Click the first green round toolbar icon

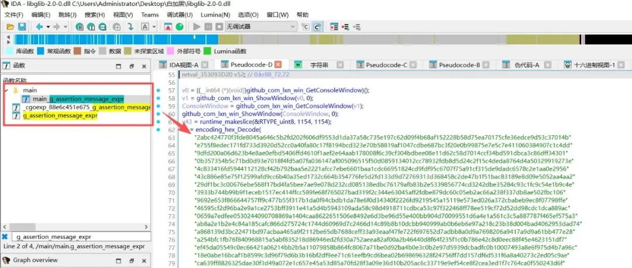point(80,27)
